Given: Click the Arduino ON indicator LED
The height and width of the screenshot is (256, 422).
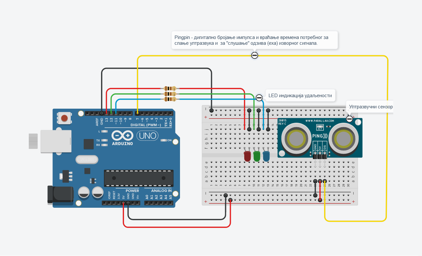Looking at the screenshot, I should click(x=164, y=140).
